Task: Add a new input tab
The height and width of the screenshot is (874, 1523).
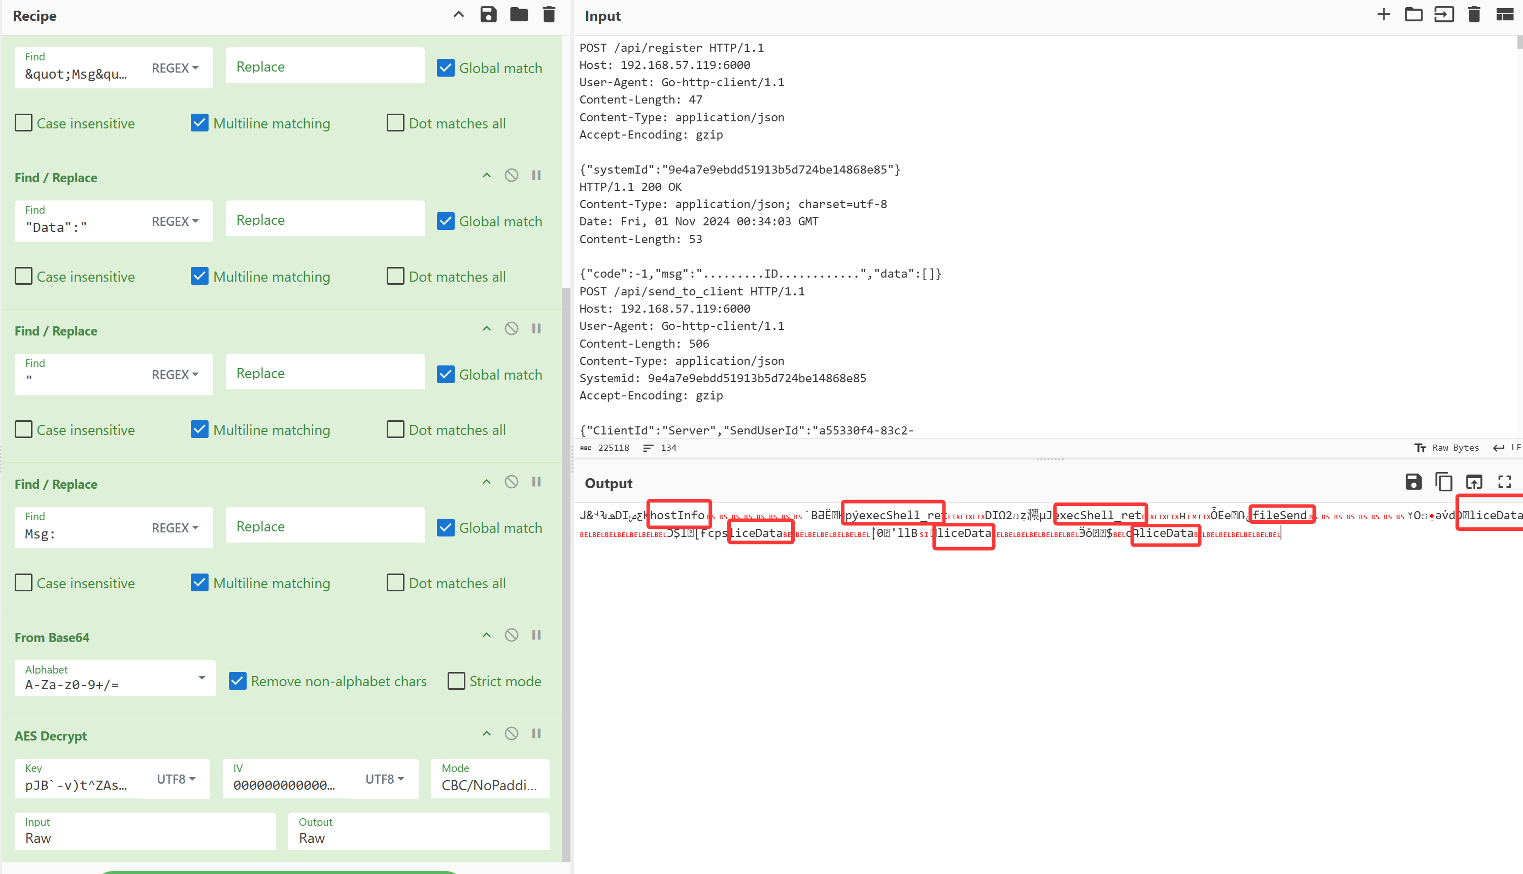Action: [1383, 15]
